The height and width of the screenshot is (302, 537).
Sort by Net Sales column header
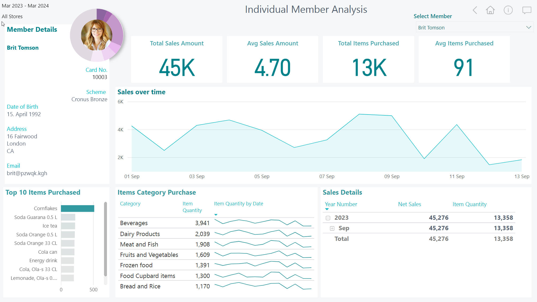pyautogui.click(x=409, y=204)
